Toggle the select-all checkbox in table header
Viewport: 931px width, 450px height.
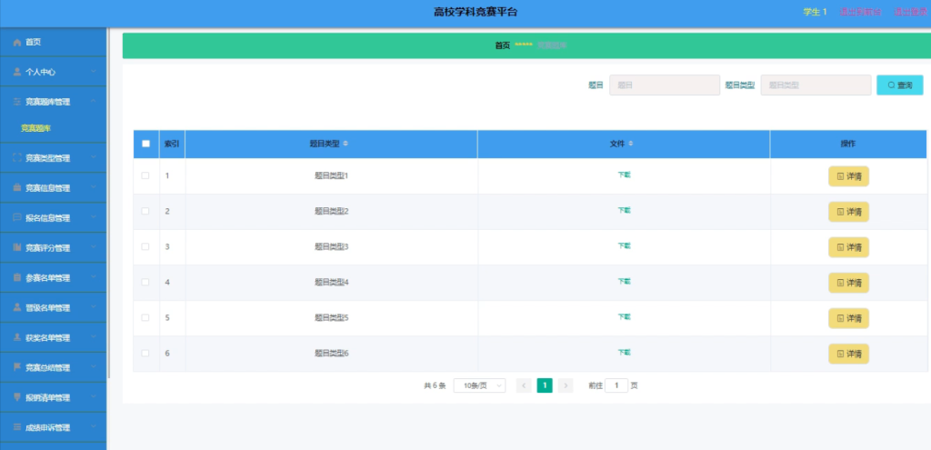tap(146, 144)
